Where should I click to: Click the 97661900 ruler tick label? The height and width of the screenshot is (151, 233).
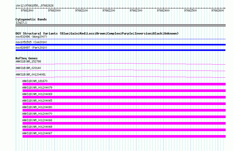click(x=27, y=10)
